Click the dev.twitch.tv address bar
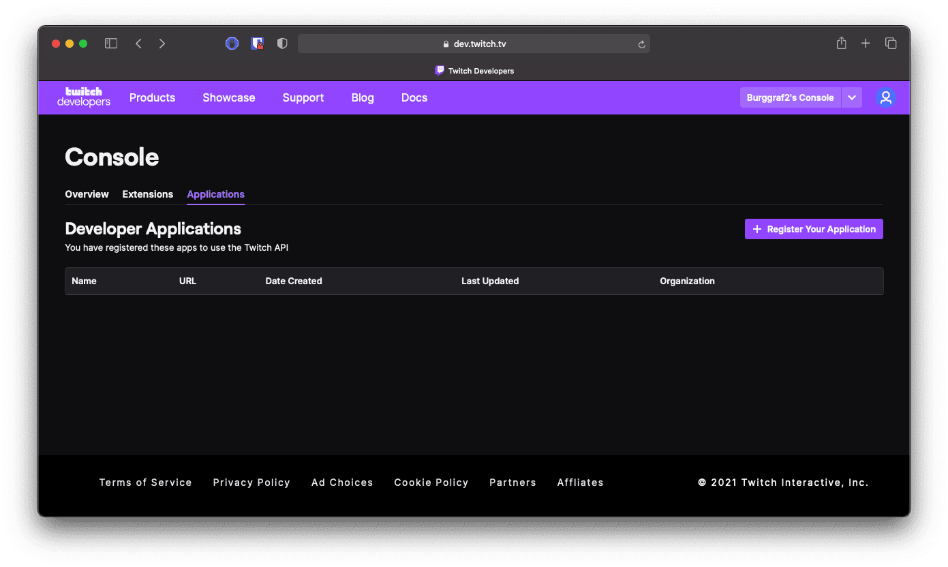Screen dimensions: 948x567 [x=474, y=44]
